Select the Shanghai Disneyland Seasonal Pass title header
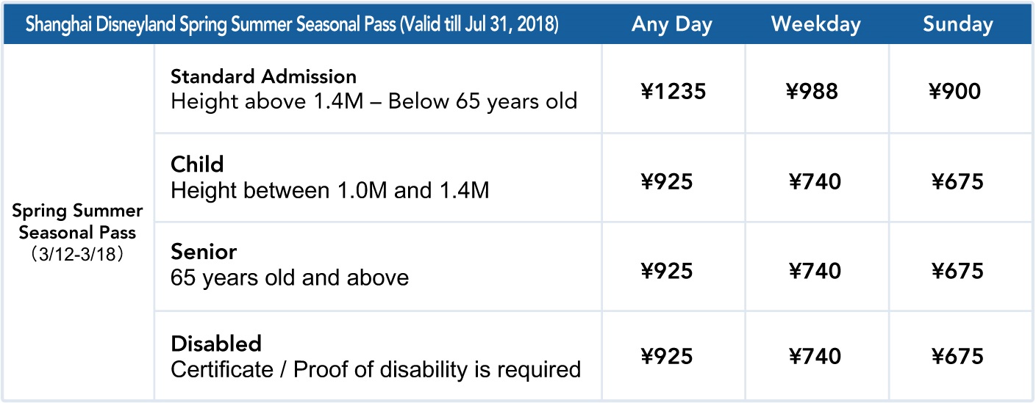The height and width of the screenshot is (403, 1036). coord(292,25)
